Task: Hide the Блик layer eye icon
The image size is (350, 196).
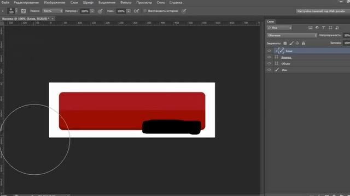Action: tap(269, 51)
